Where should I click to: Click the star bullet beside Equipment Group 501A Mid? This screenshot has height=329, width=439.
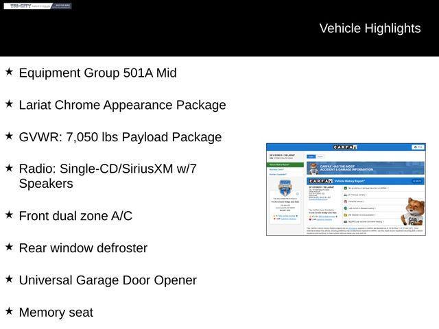click(9, 71)
